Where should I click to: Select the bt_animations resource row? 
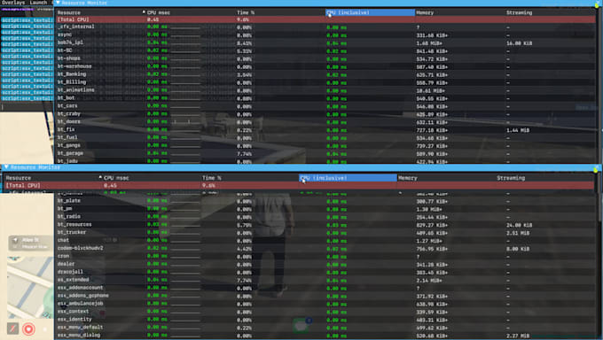click(x=325, y=90)
